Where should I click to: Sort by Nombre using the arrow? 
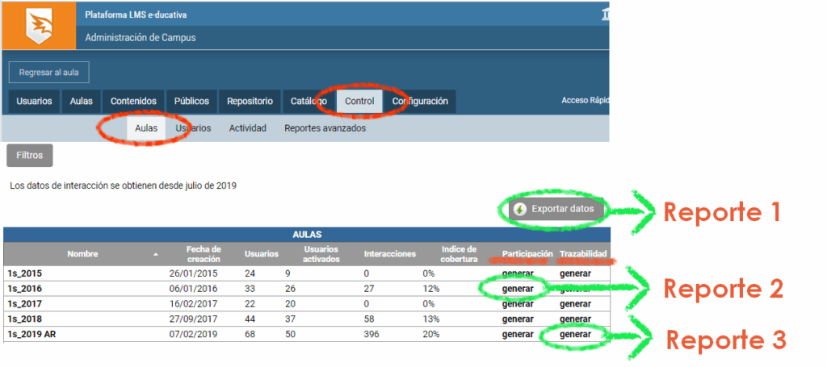click(x=155, y=254)
